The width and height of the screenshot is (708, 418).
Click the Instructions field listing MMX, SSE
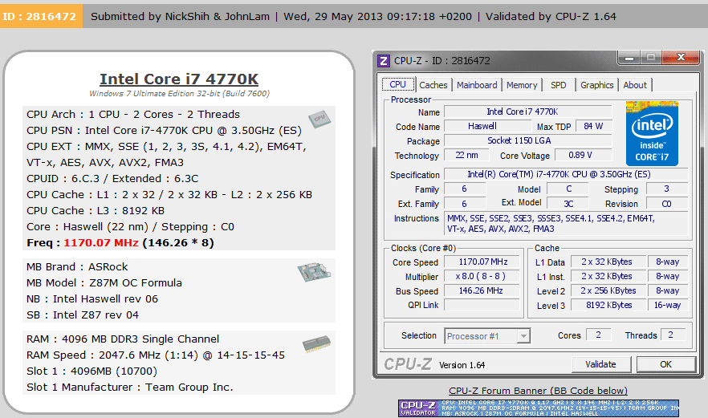click(x=566, y=224)
